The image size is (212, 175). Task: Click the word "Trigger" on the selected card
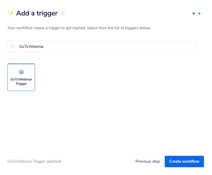(x=21, y=84)
